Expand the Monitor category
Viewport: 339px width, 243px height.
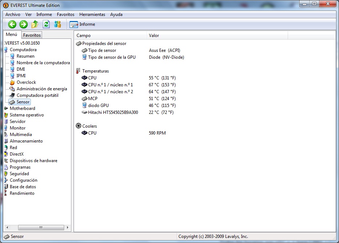click(17, 128)
